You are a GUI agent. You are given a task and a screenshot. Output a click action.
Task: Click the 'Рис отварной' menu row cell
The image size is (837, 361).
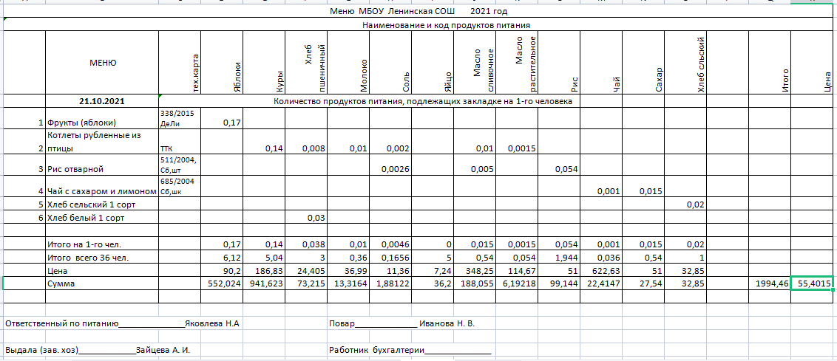pos(102,171)
